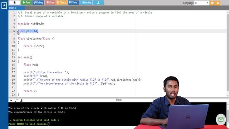
Task: Save the code with the Save button
Action: pyautogui.click(x=73, y=3)
